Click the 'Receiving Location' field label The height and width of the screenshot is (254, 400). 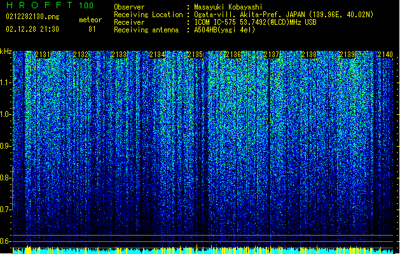pyautogui.click(x=148, y=15)
